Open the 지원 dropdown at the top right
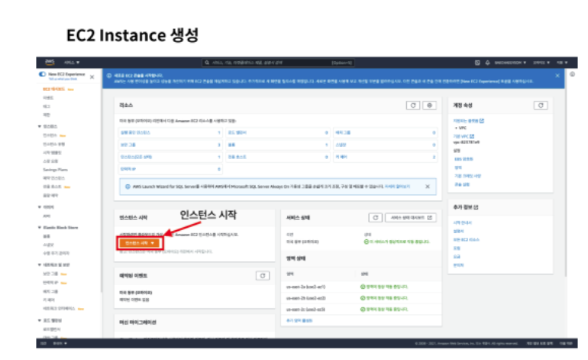The image size is (588, 360). (x=562, y=63)
